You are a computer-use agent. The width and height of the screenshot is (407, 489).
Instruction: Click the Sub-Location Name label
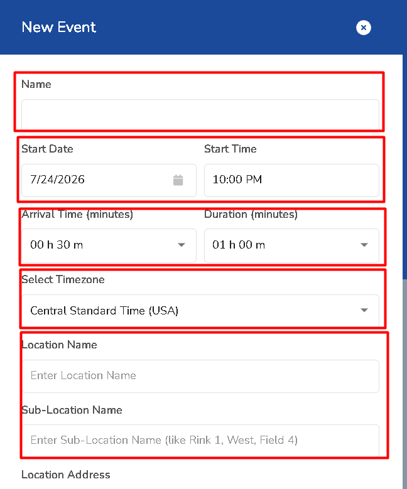tap(72, 410)
